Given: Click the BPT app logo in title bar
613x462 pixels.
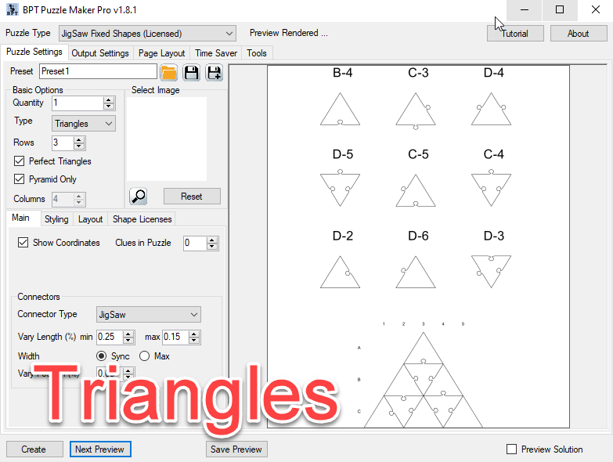Looking at the screenshot, I should click(13, 10).
